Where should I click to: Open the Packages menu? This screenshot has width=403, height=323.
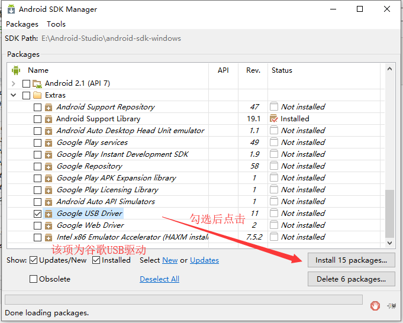pos(22,24)
